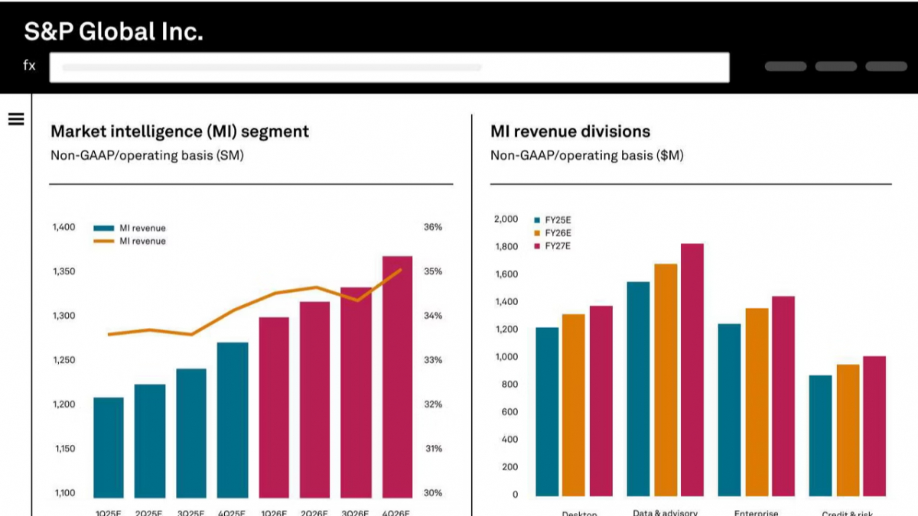Select the Desktop FY25E teal bar
The width and height of the screenshot is (918, 516).
coord(547,412)
